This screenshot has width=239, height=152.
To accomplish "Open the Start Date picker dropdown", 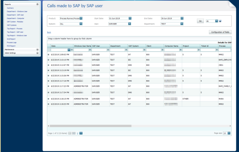I will click(x=130, y=18).
